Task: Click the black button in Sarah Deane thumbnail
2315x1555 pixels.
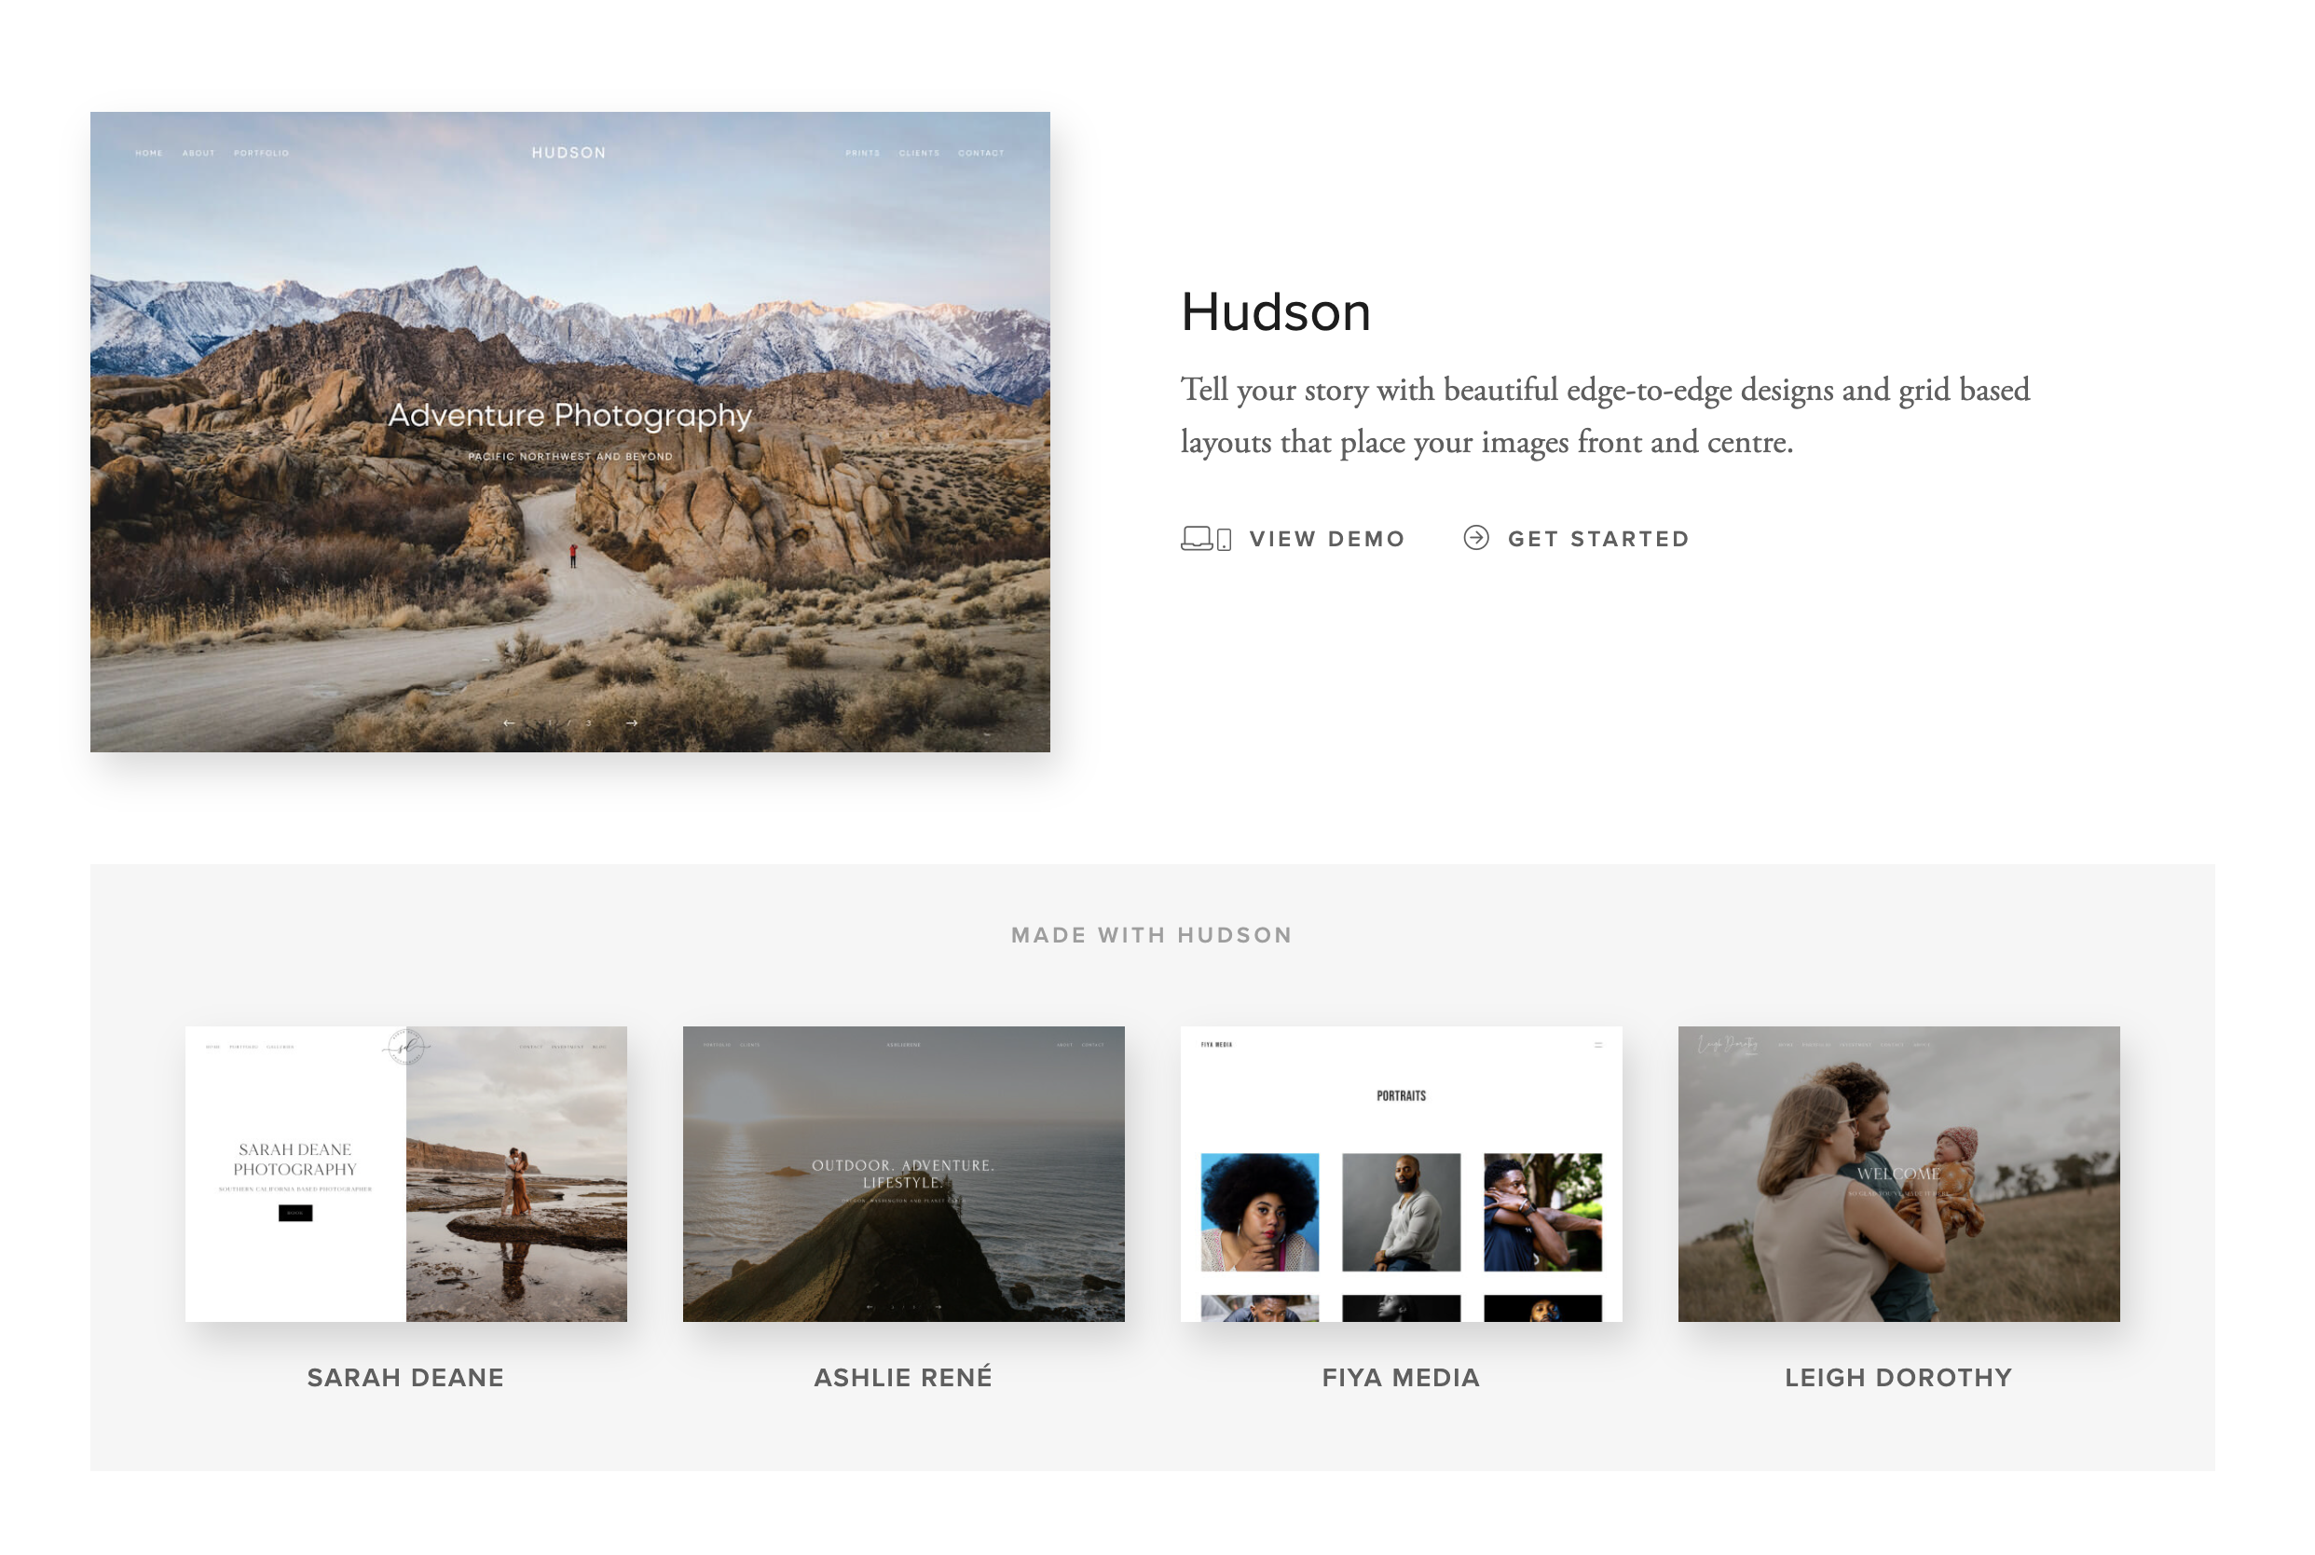Action: [295, 1213]
